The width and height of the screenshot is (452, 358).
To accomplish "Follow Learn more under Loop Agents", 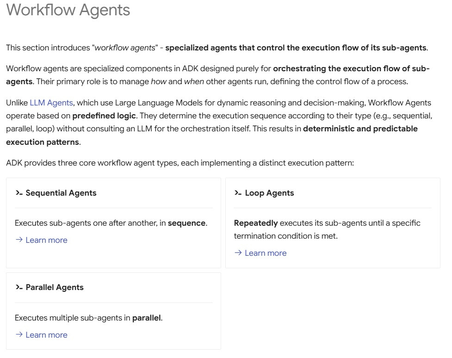I will (x=266, y=253).
